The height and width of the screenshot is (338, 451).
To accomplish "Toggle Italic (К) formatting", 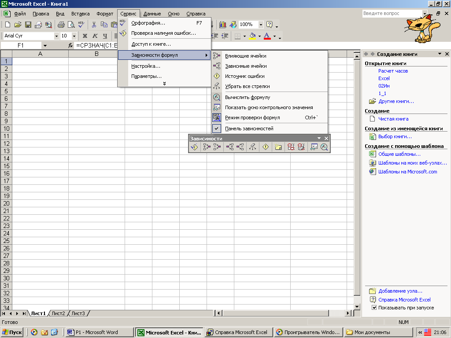I will point(95,36).
